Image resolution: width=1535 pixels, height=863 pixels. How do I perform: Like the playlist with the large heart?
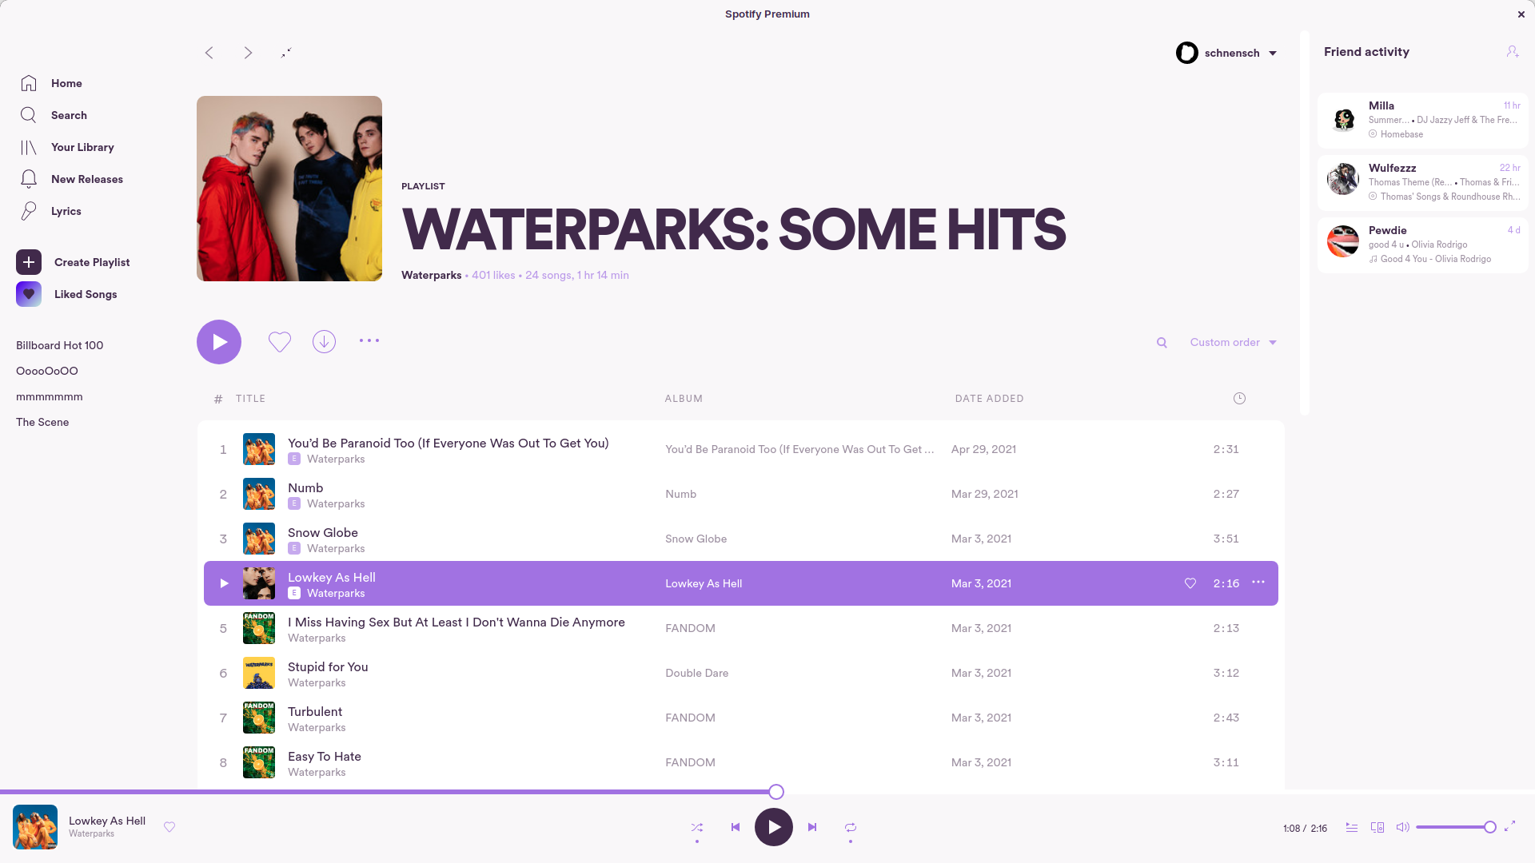[x=279, y=342]
